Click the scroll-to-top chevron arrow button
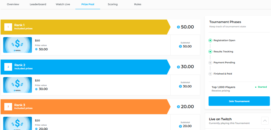This screenshot has width=271, height=130. click(x=265, y=121)
